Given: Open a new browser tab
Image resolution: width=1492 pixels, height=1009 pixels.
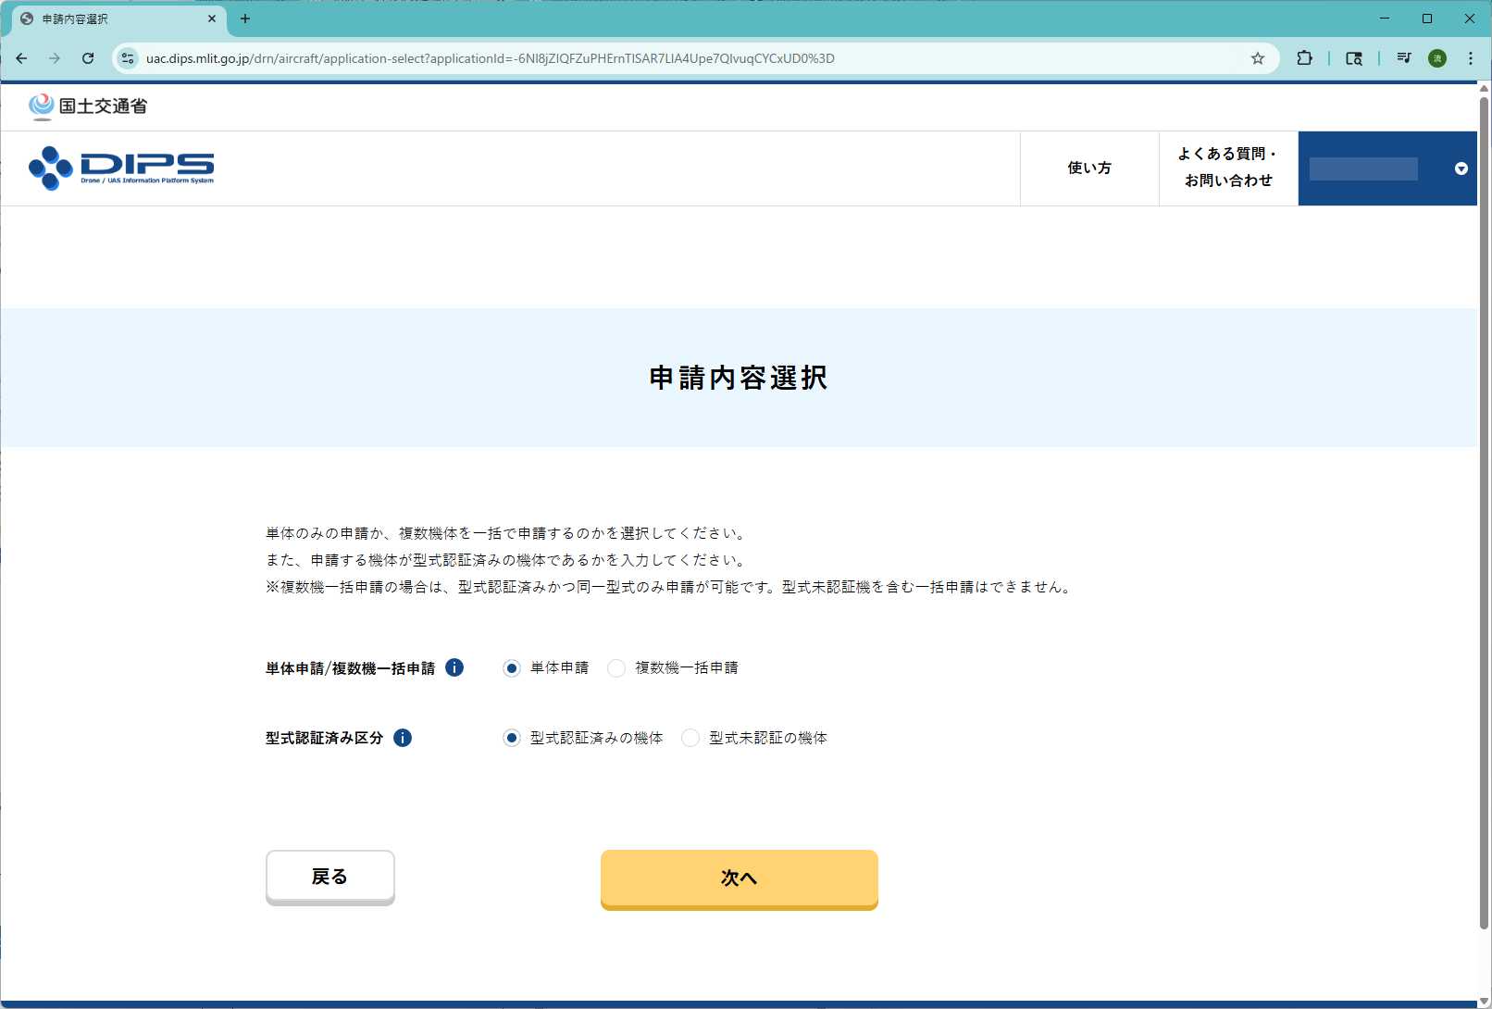Looking at the screenshot, I should click(x=245, y=19).
